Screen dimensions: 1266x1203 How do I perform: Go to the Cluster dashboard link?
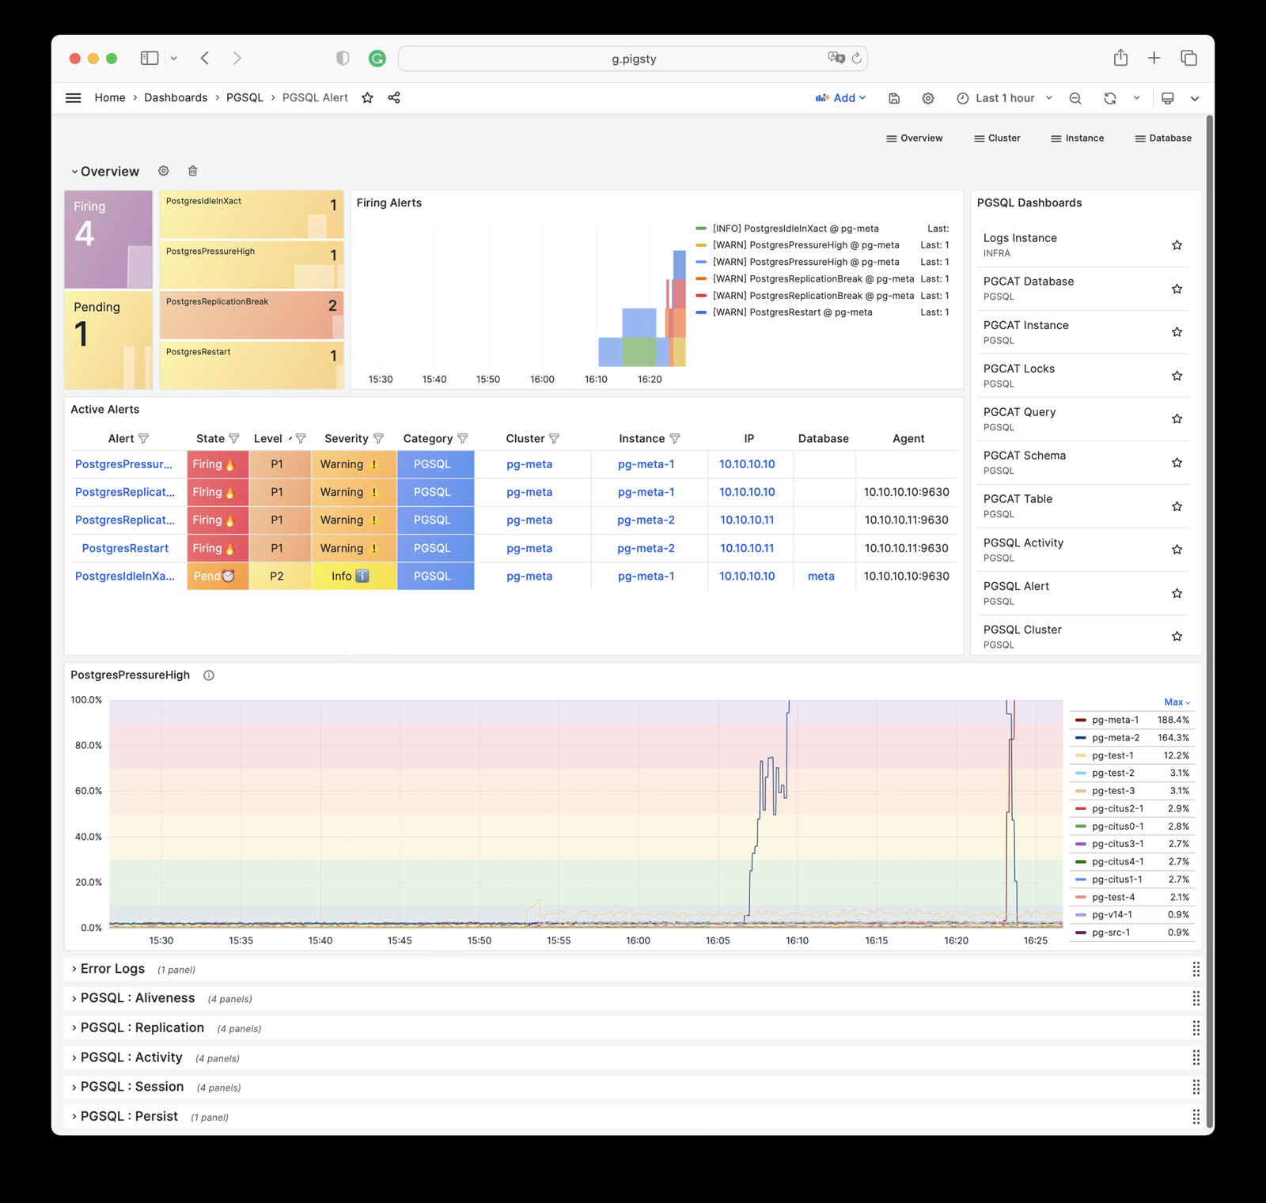[x=997, y=138]
